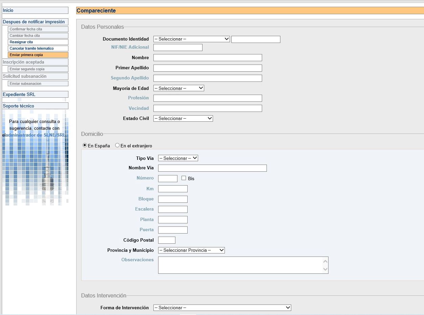
Task: Expand the Mayoría de Edad dropdown
Action: (178, 88)
